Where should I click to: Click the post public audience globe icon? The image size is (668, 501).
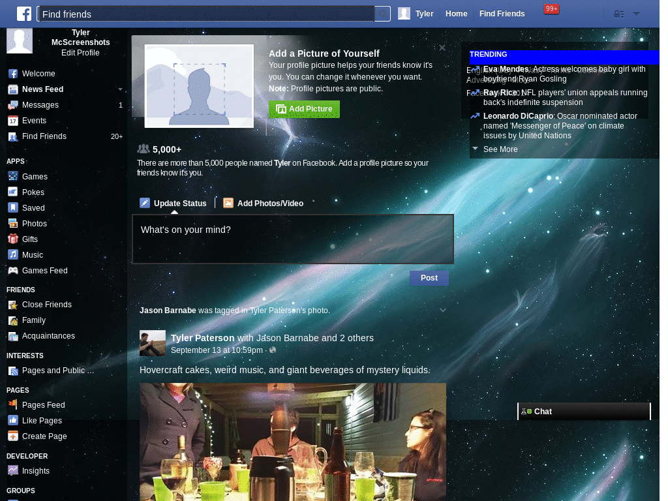tap(273, 350)
